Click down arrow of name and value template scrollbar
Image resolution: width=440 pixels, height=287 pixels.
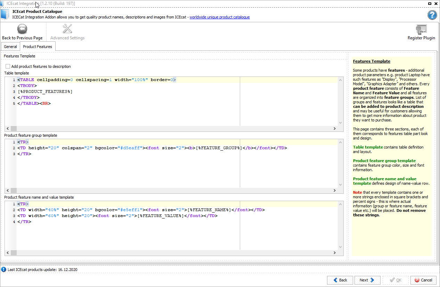point(341,247)
